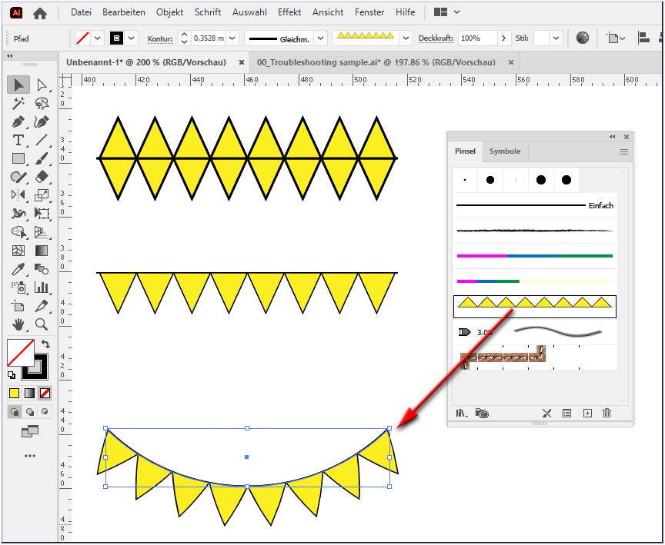Viewport: 665px width, 545px height.
Task: Open the Stil dropdown in the control bar
Action: 556,38
